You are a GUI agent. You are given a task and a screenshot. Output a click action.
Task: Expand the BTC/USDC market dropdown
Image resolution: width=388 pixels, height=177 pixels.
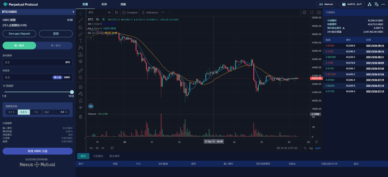pos(38,12)
